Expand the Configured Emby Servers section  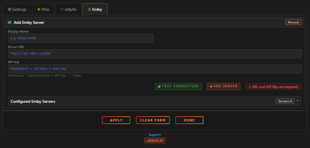155,101
